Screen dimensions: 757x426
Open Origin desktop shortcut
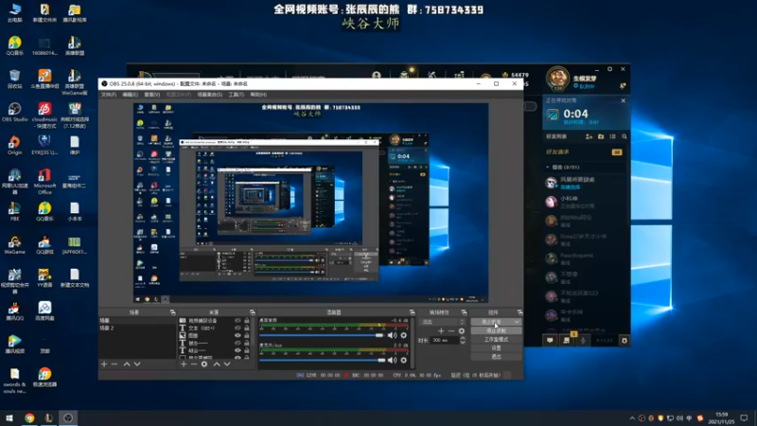click(x=14, y=146)
